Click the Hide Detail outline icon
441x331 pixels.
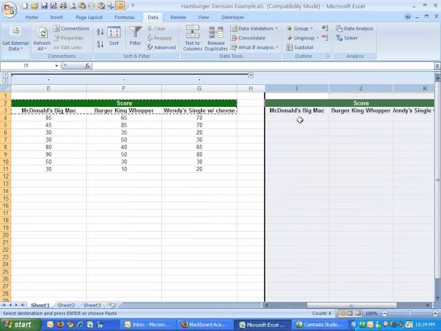325,38
